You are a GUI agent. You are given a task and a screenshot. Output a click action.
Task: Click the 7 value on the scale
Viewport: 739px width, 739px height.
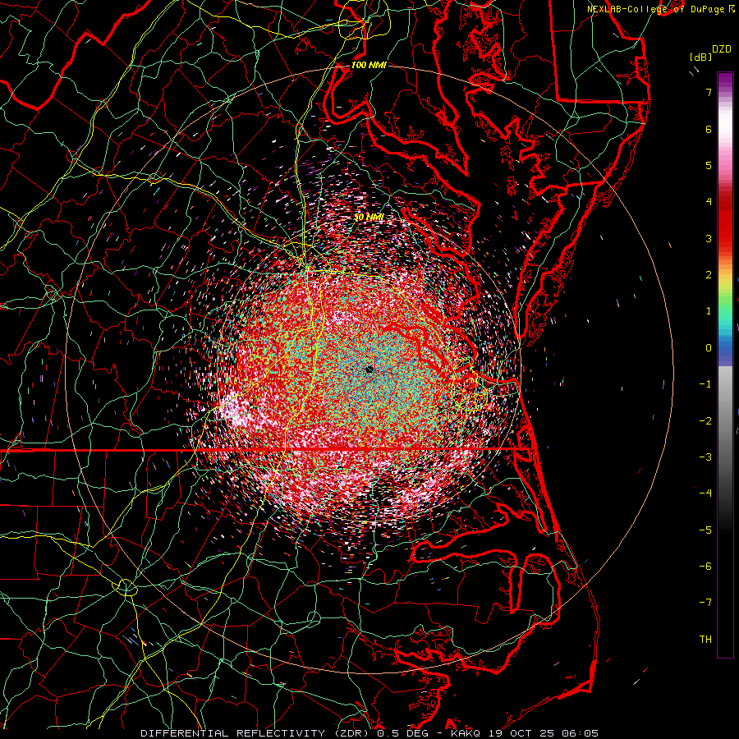pos(709,92)
